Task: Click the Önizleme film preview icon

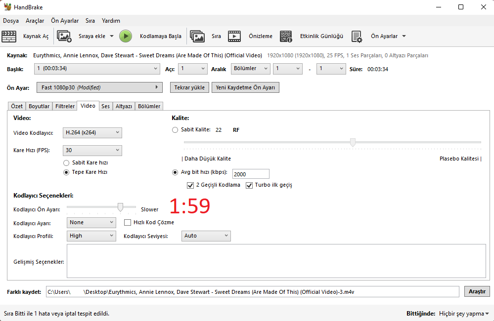Action: click(234, 36)
